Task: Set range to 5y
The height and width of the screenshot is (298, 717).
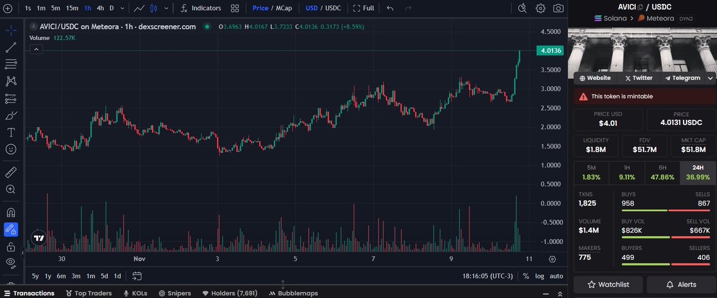Action: click(x=36, y=276)
